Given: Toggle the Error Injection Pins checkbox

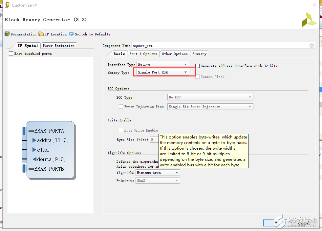Looking at the screenshot, I should tap(121, 107).
